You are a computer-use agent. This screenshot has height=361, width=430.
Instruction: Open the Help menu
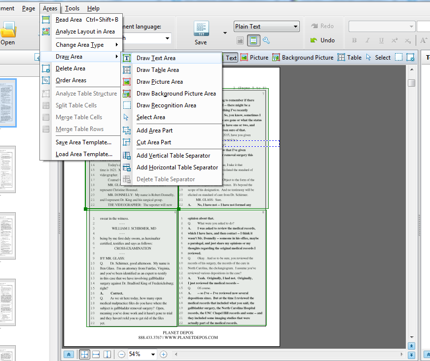[x=93, y=8]
